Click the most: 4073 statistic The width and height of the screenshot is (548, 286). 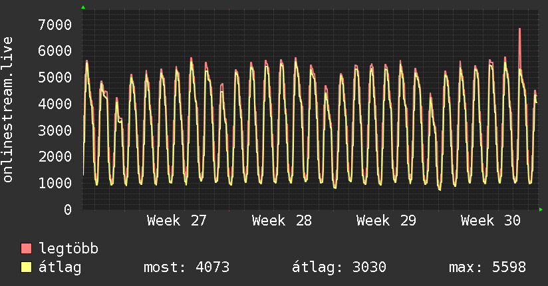(x=187, y=267)
